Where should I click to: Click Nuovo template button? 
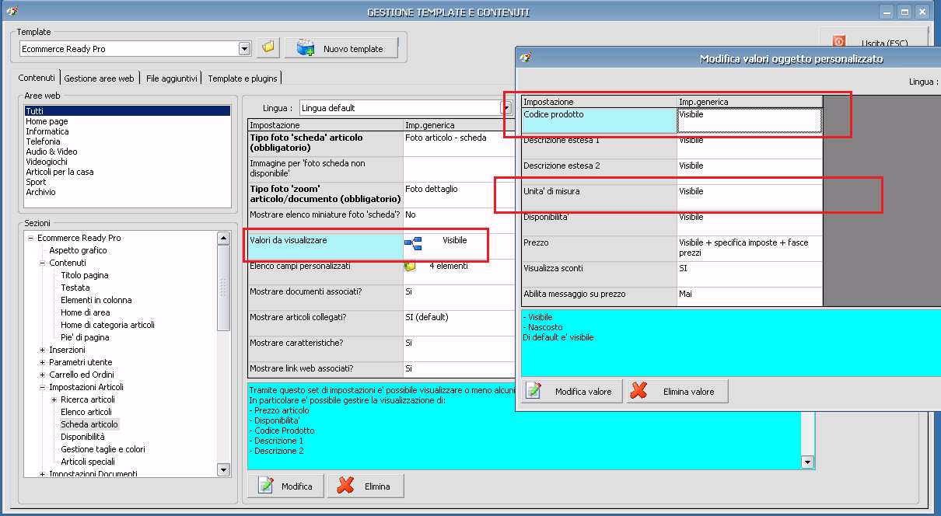coord(341,48)
